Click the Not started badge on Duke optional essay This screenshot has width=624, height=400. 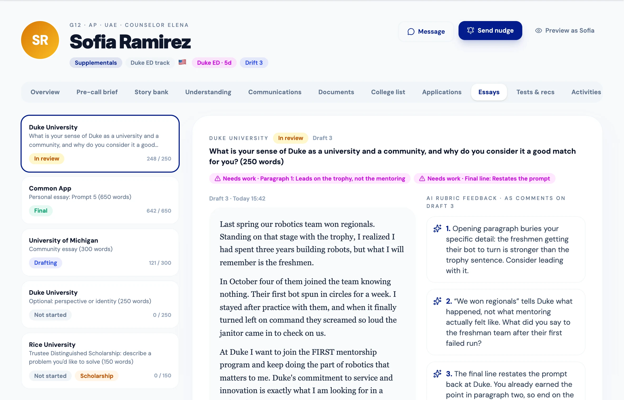pos(50,315)
